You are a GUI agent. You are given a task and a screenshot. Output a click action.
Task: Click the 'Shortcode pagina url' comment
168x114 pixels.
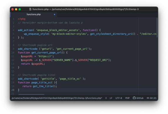35,45
